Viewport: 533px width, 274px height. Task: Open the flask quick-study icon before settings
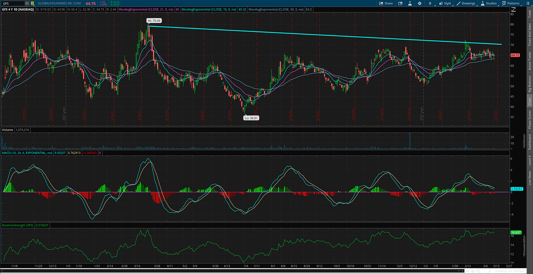[x=410, y=3]
